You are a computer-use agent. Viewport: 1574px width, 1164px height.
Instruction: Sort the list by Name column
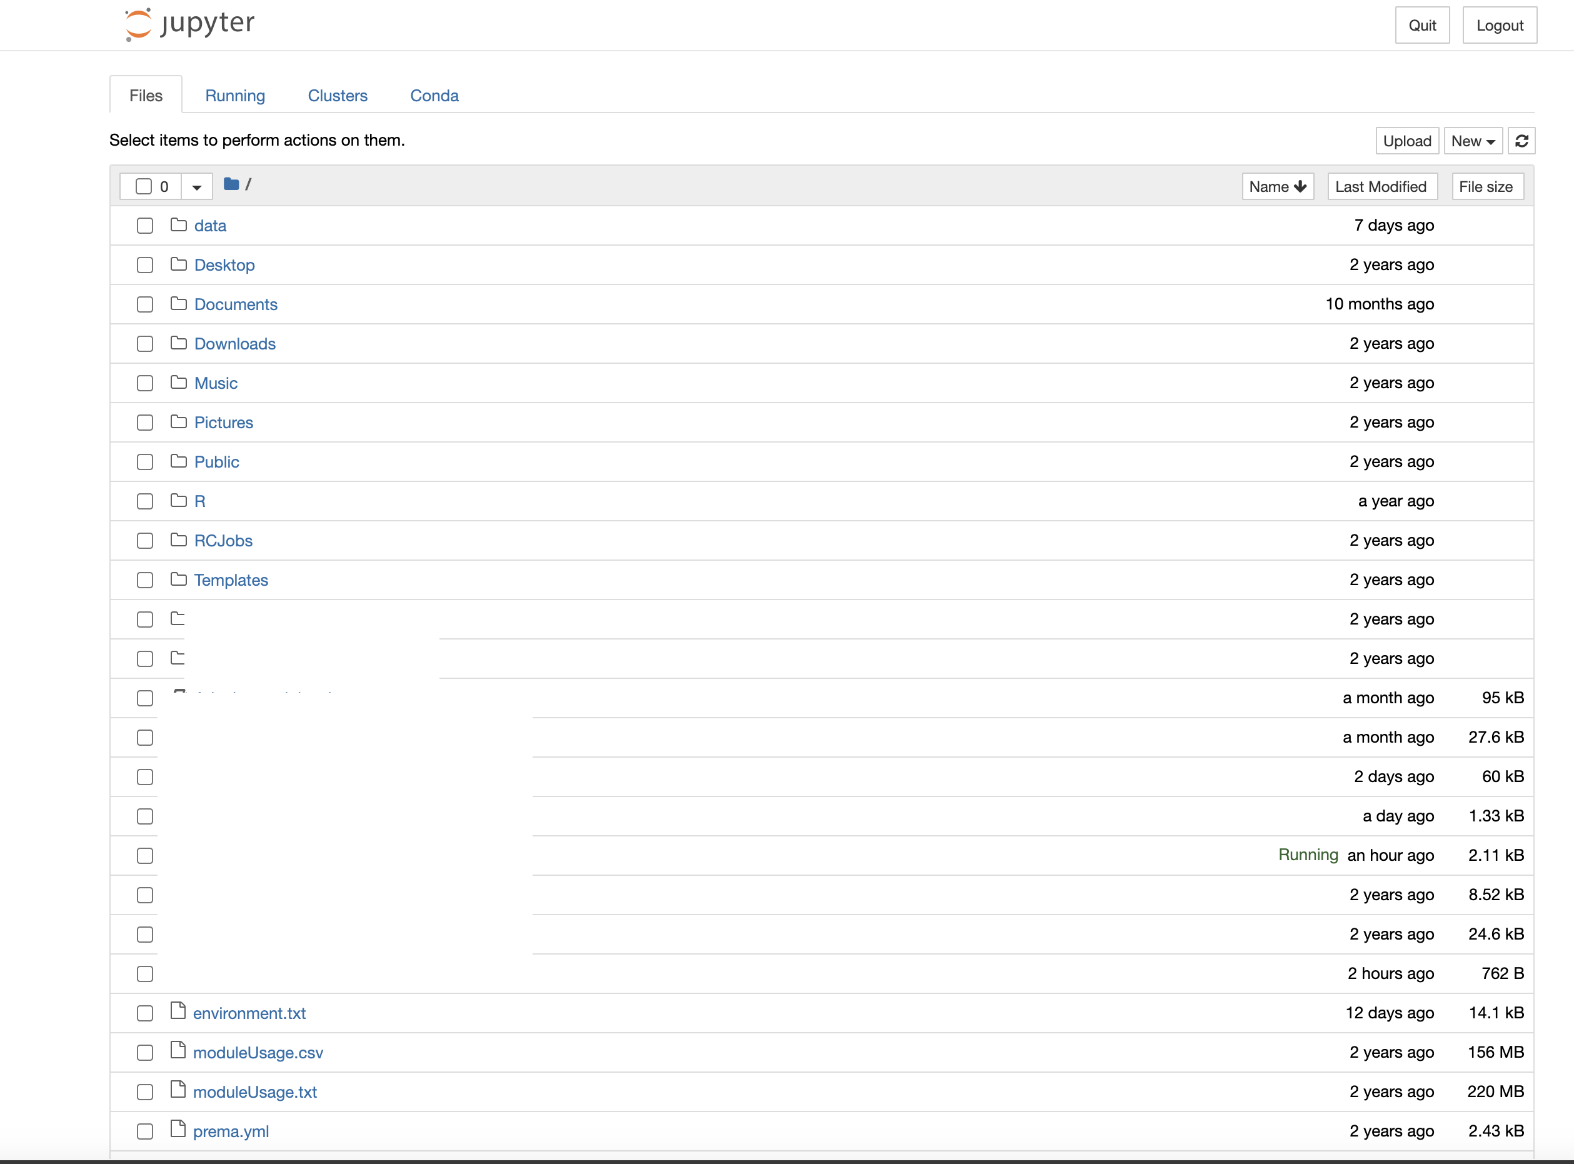coord(1277,187)
